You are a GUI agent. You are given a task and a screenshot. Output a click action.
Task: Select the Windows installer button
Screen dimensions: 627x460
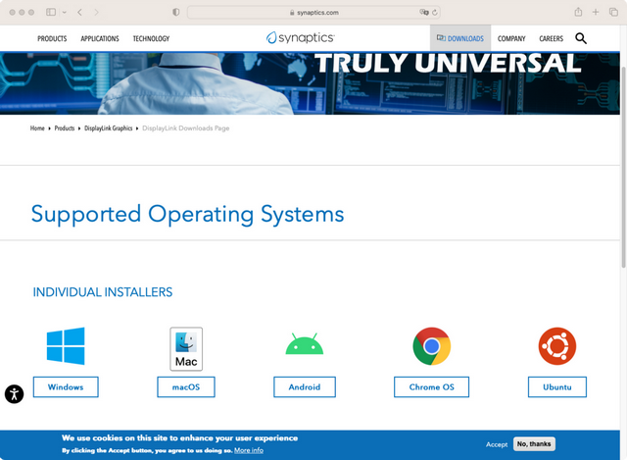coord(66,386)
